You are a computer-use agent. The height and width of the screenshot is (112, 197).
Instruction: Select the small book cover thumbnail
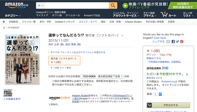point(8,93)
